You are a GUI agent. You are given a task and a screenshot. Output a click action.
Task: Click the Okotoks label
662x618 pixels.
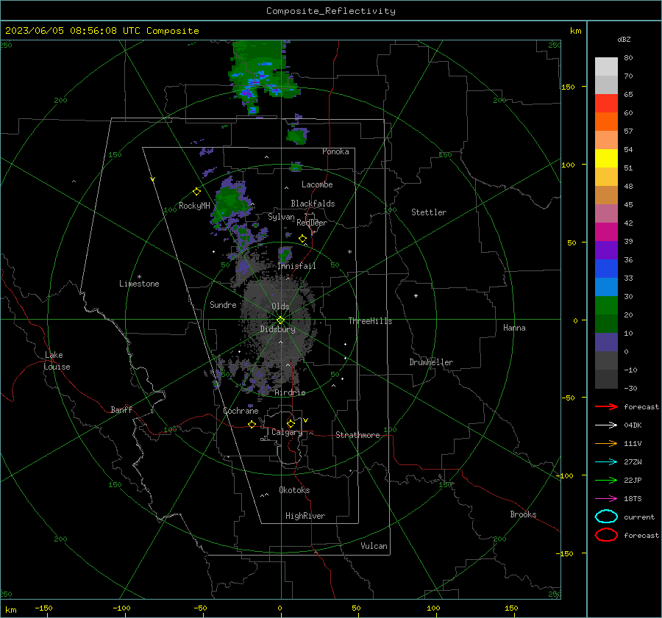click(x=294, y=490)
